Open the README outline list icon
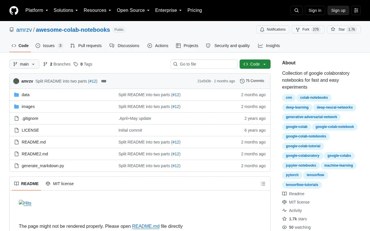The image size is (370, 231). pos(263,184)
